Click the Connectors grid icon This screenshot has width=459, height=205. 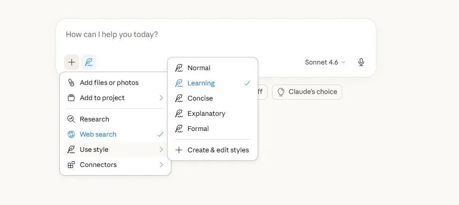pyautogui.click(x=71, y=165)
